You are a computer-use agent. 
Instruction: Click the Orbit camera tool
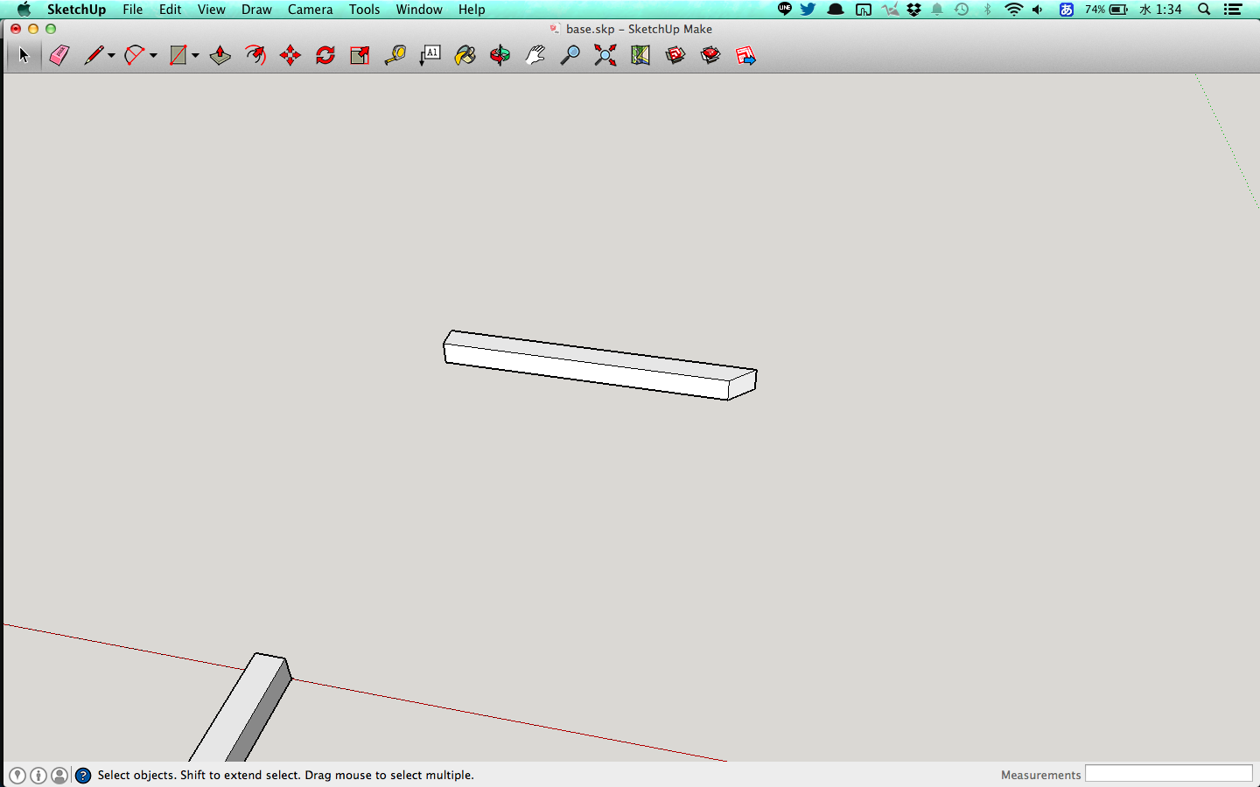click(x=500, y=56)
